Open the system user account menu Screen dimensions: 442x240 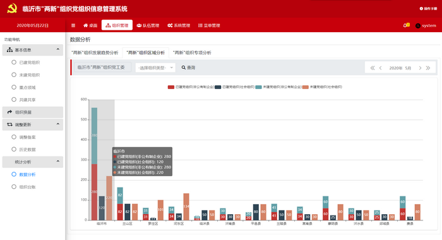point(426,26)
